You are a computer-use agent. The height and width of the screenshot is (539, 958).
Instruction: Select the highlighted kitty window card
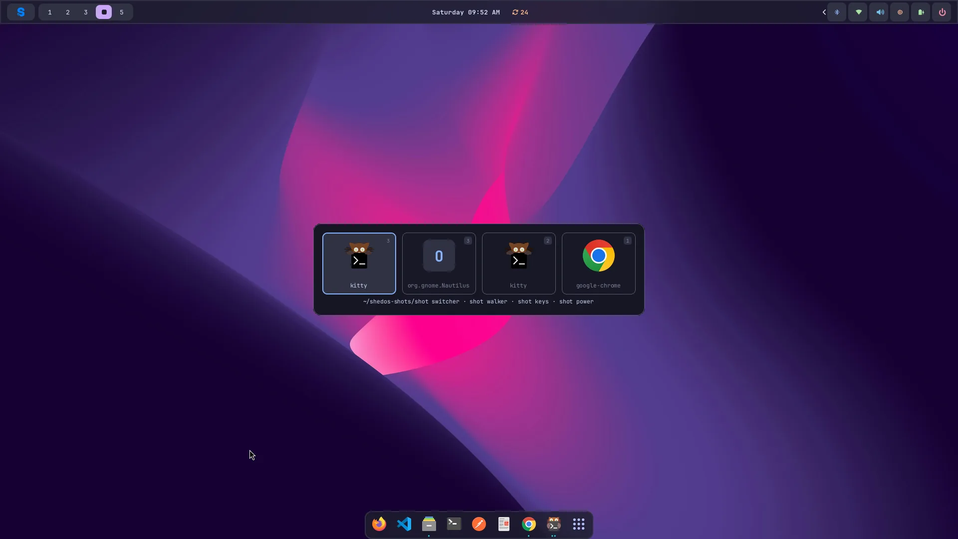pyautogui.click(x=359, y=264)
